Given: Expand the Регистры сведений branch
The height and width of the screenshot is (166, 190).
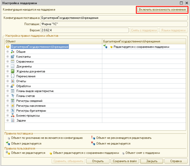Looking at the screenshot, I should pyautogui.click(x=8, y=101).
